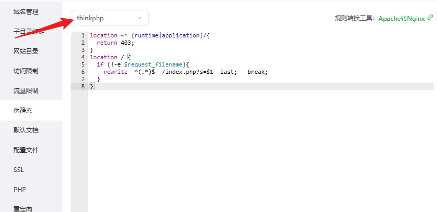This screenshot has height=212, width=437.
Task: Click the external link icon beside Apache转Nginx
Action: click(x=430, y=18)
